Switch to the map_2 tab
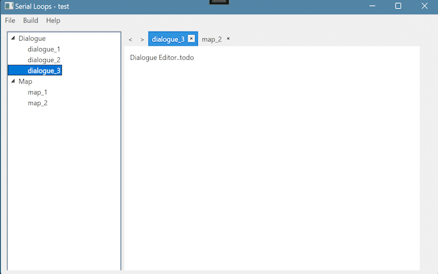This screenshot has width=438, height=274. click(212, 39)
